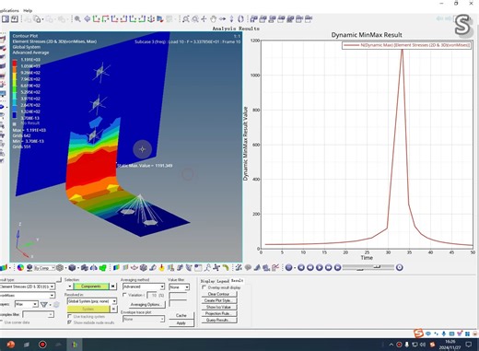Screen dimensions: 479x351
Task: Switch to the Result tab
Action: 238,281
